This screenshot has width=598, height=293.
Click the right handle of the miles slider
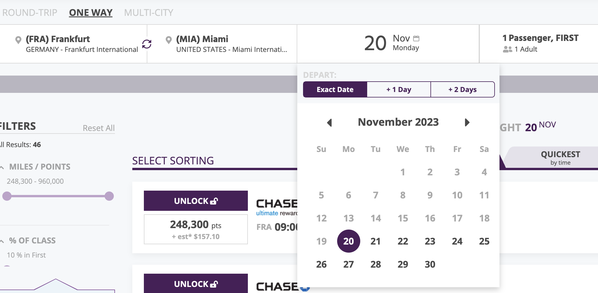click(109, 196)
